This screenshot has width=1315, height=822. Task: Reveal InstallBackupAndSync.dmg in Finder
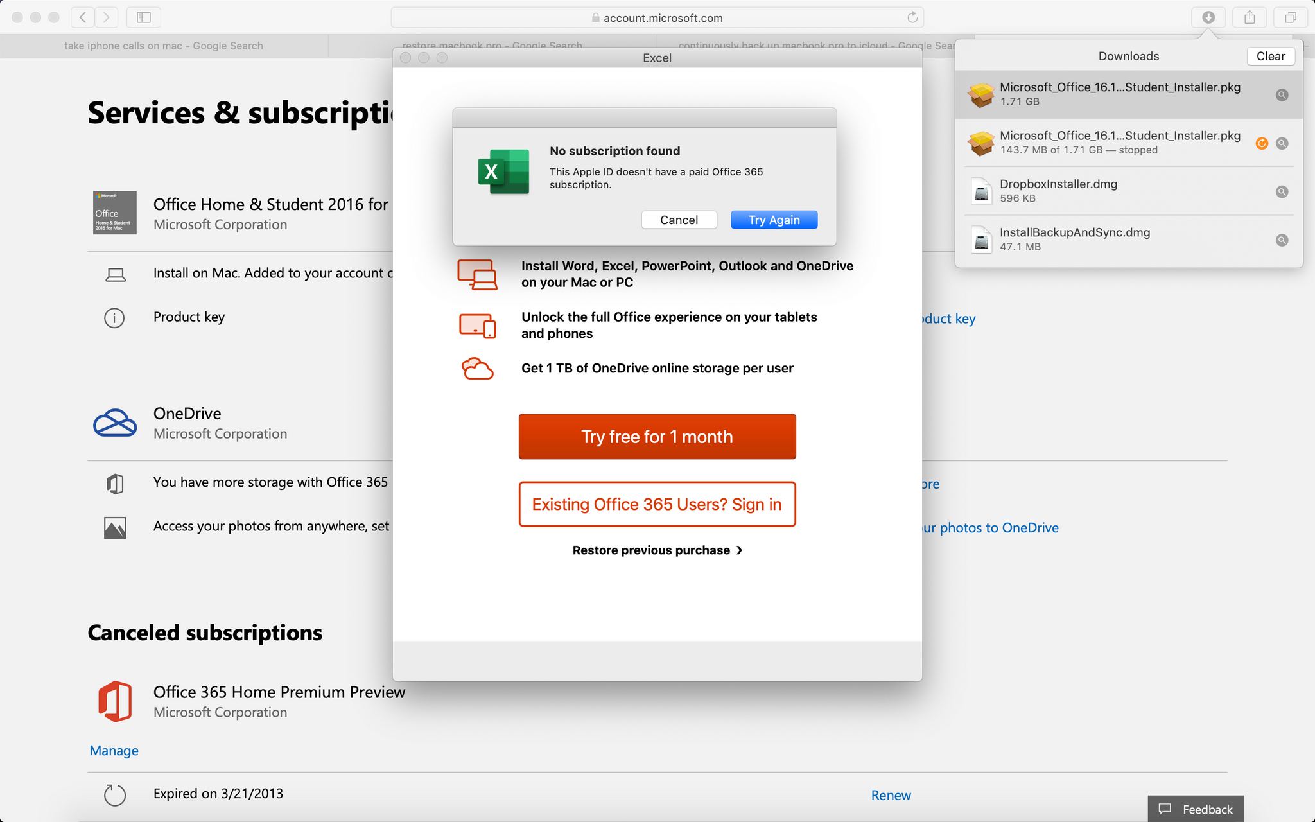pyautogui.click(x=1282, y=240)
